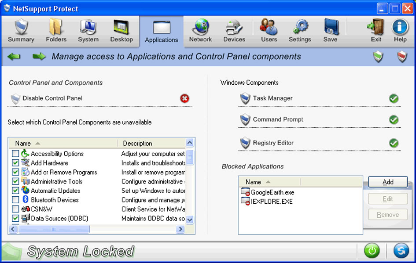Image resolution: width=416 pixels, height=263 pixels.
Task: Click the Add or Remove Programs icon
Action: pos(25,172)
